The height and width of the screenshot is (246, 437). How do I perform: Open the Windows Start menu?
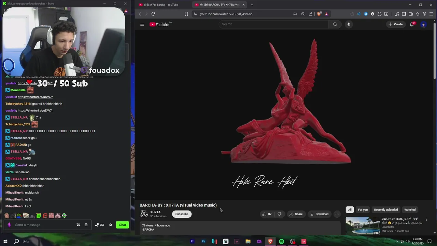coord(5,241)
